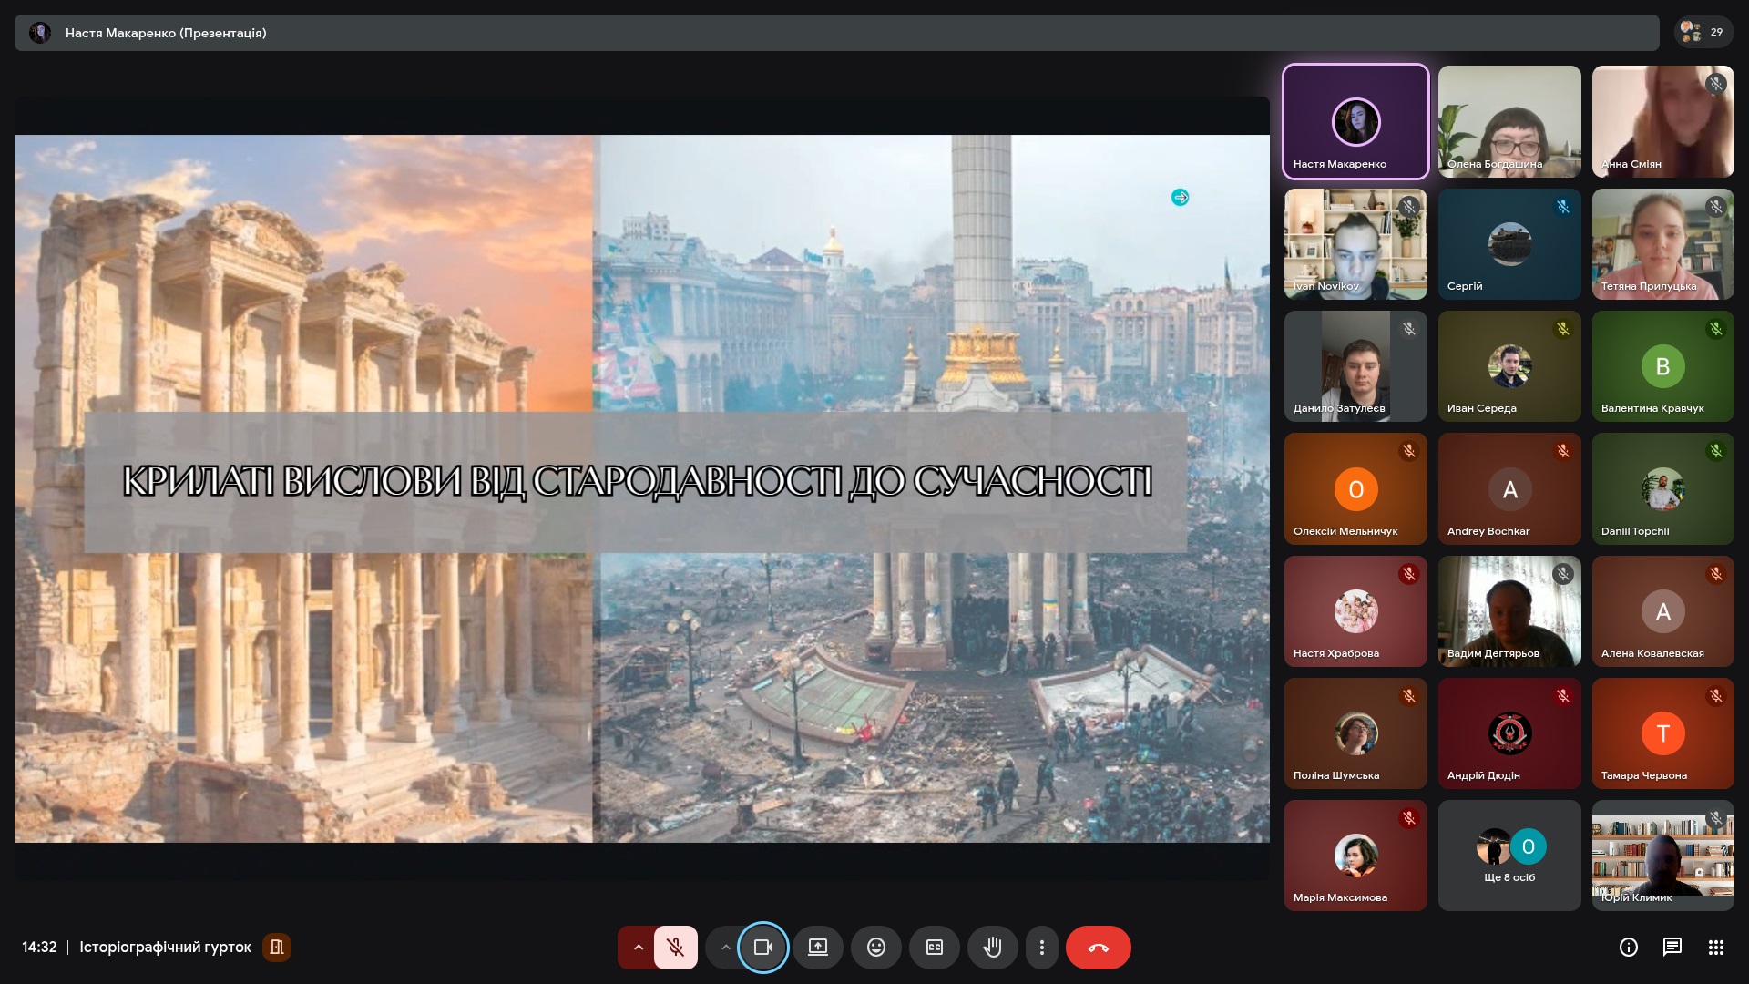This screenshot has height=984, width=1749.
Task: Expand video settings chevron
Action: pos(725,948)
